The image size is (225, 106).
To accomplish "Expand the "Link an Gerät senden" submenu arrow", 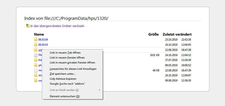I will click(100, 90).
